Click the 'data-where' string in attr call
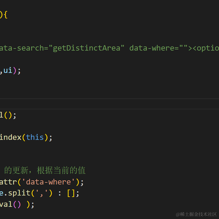219x219 pixels. pos(48,182)
